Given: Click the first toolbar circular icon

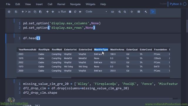Looking at the screenshot, I should (x=9, y=12).
